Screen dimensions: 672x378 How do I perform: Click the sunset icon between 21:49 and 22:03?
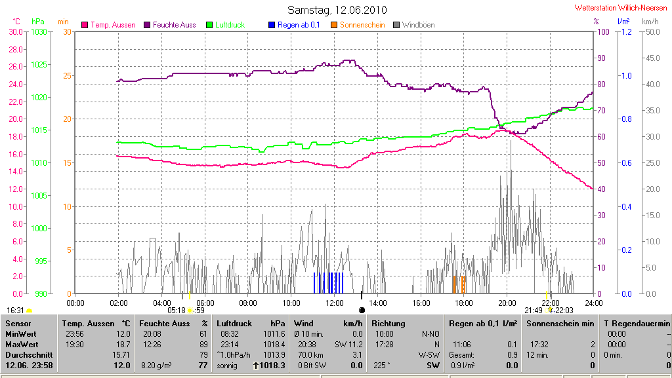(x=551, y=310)
